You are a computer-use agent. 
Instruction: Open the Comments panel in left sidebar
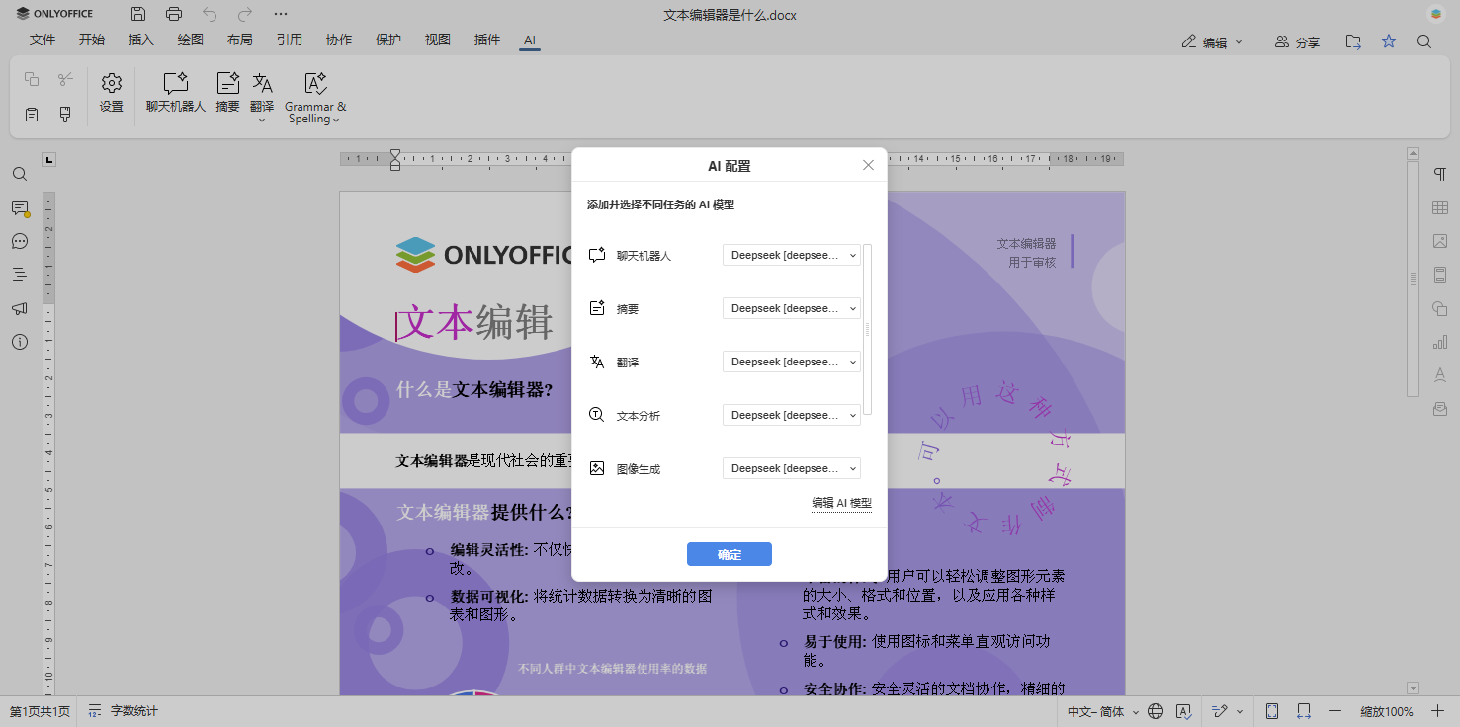pos(19,207)
